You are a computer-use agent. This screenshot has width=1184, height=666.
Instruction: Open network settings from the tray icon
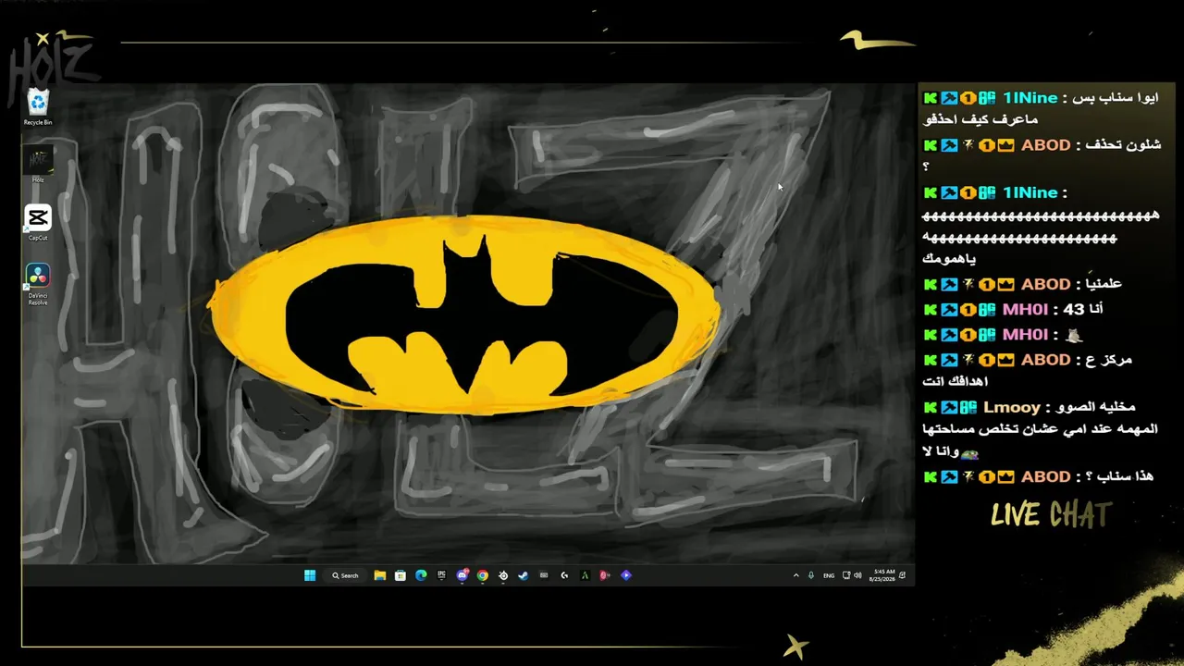click(846, 575)
